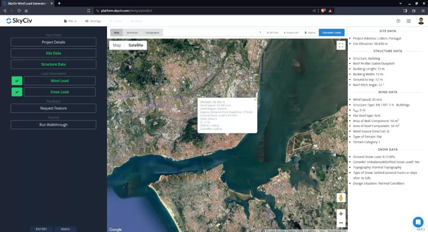Open a new browser tab
The width and height of the screenshot is (428, 232).
[59, 3]
